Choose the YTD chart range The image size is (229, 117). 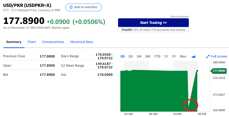point(157,56)
